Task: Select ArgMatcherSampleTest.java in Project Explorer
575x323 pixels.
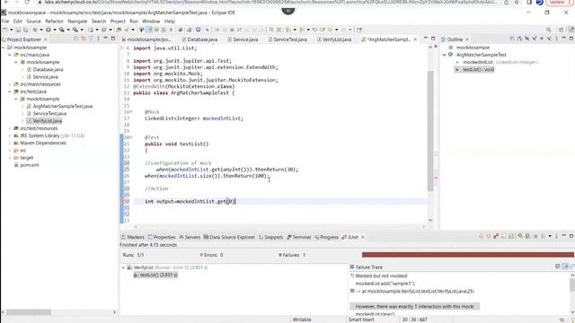Action: (62, 106)
